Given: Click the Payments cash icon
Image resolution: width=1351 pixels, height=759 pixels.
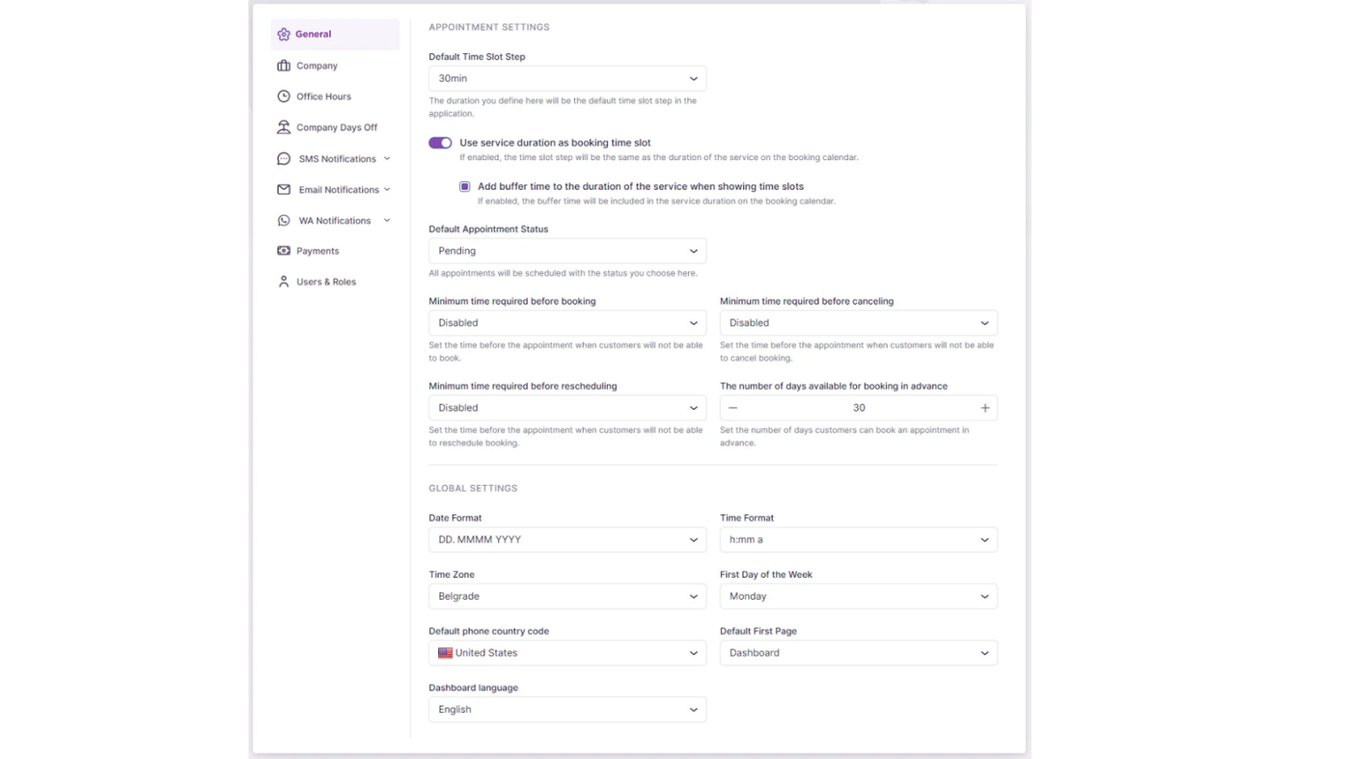Looking at the screenshot, I should 284,251.
